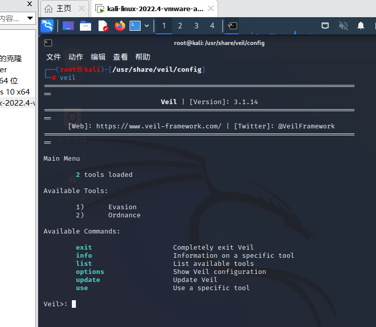Click the '2 tools loaded' line
This screenshot has height=327, width=376.
click(x=104, y=175)
